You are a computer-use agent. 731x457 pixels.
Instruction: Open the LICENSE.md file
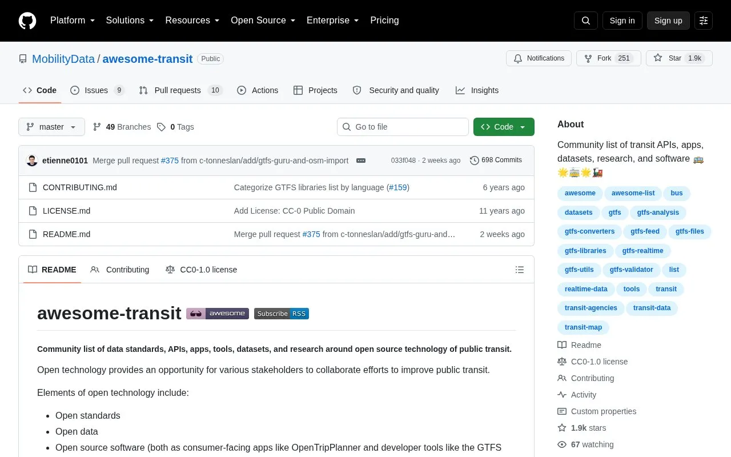click(x=66, y=211)
